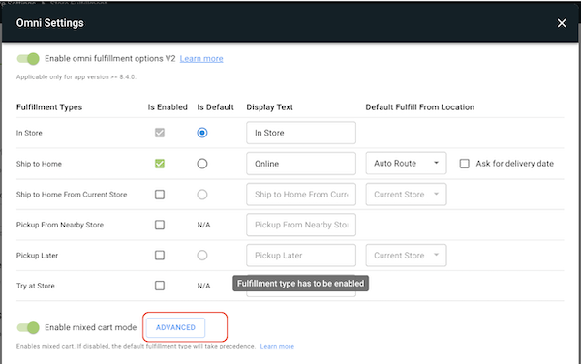Click the Fulfillment Types column header
Viewport: 581px width, 364px height.
click(49, 107)
